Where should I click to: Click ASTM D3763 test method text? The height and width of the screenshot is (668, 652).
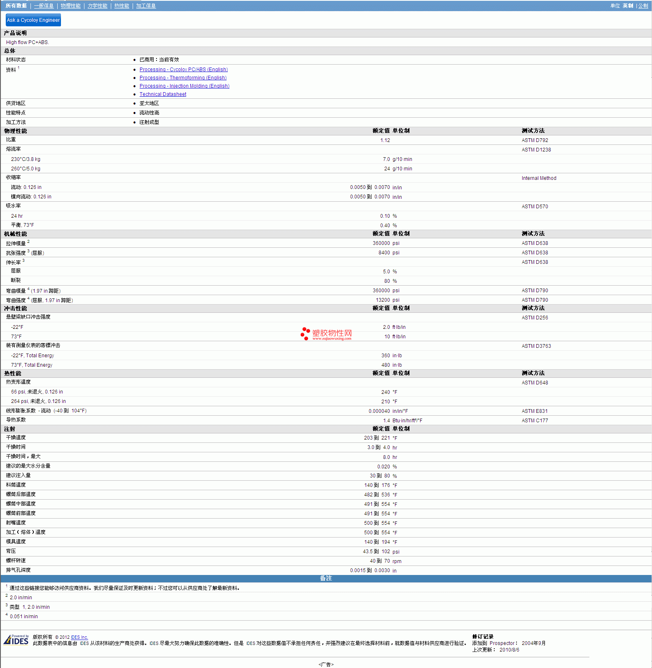point(536,346)
